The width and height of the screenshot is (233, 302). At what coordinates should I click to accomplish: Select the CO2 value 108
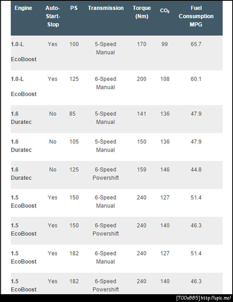[165, 79]
